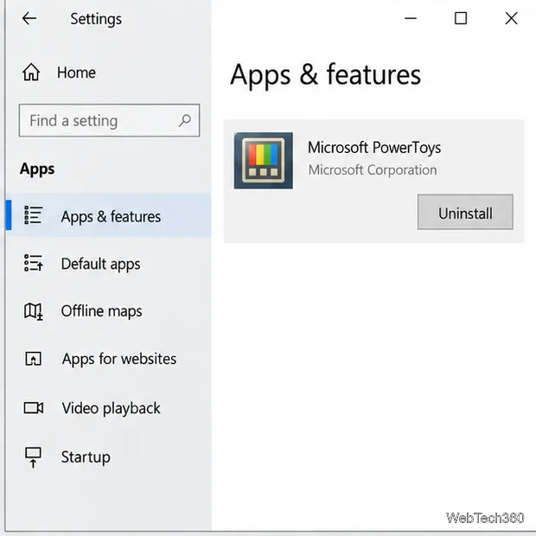Minimize the Settings window
The height and width of the screenshot is (536, 536).
(411, 18)
